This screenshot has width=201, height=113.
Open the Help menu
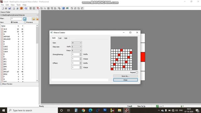[x=24, y=5]
